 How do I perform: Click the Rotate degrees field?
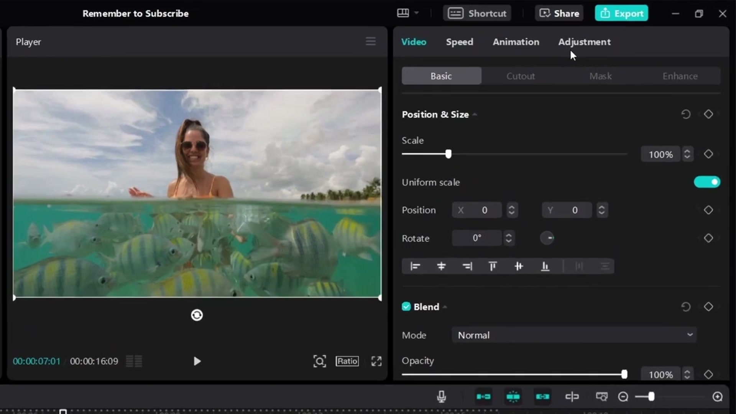pos(477,238)
